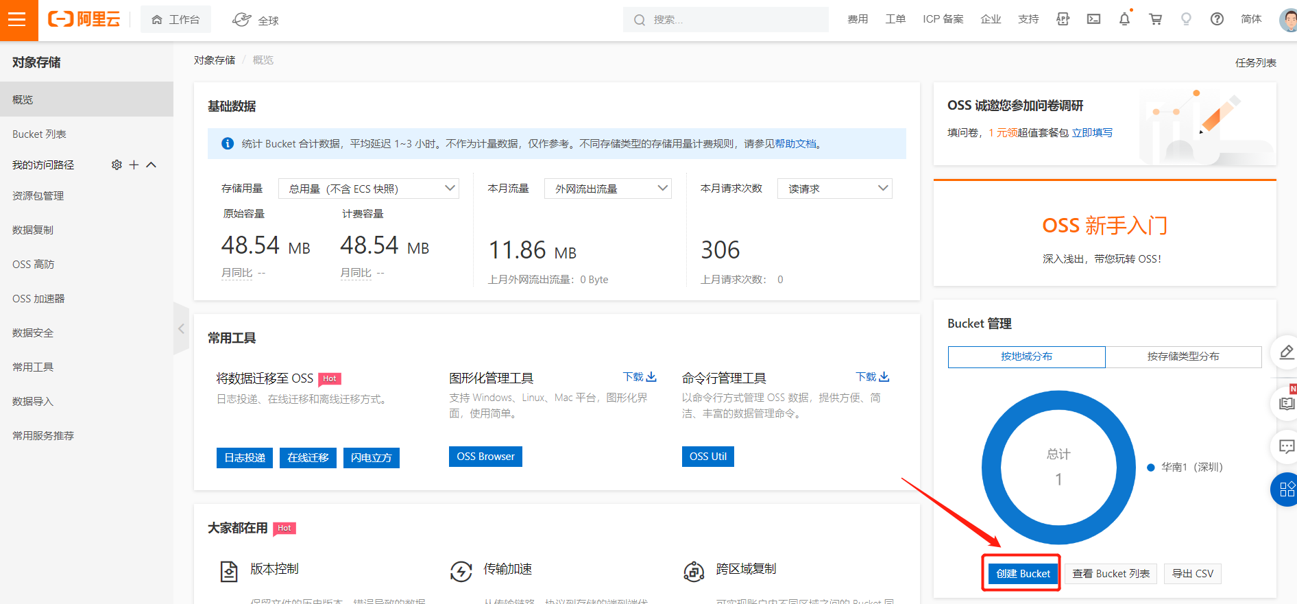Add an access path with plus icon

point(134,165)
